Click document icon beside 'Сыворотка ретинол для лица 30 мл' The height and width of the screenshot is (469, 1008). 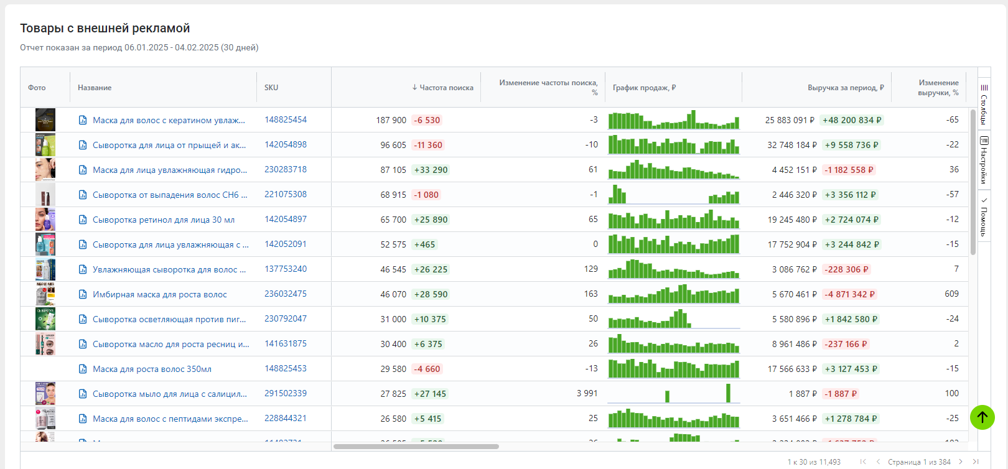(83, 220)
